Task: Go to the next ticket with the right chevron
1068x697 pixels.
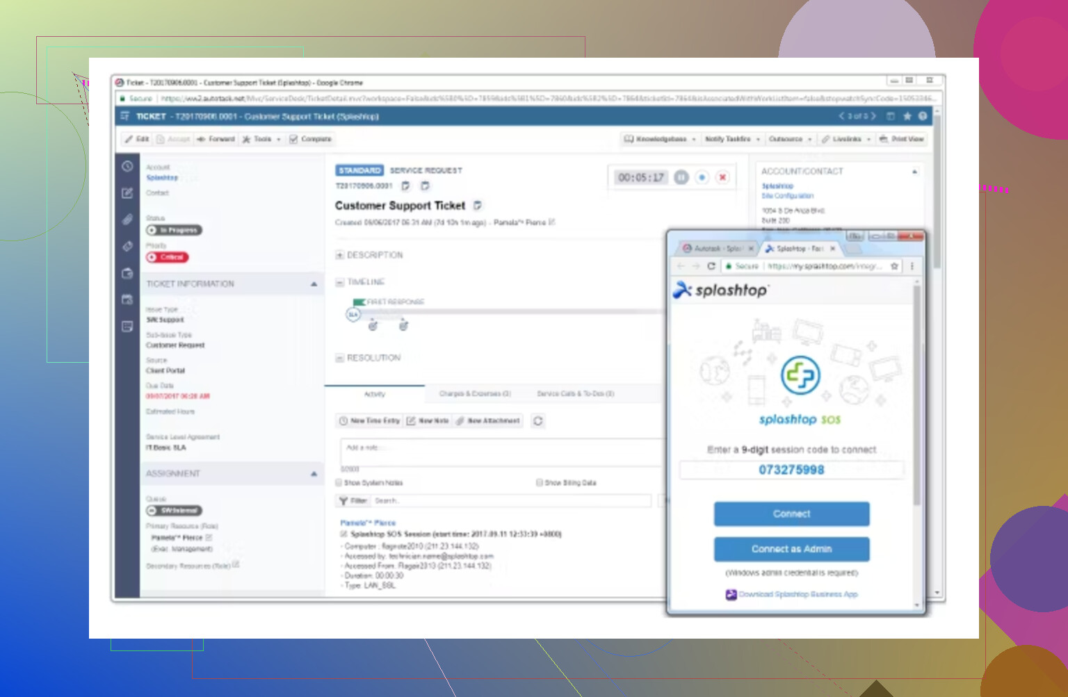Action: 873,116
